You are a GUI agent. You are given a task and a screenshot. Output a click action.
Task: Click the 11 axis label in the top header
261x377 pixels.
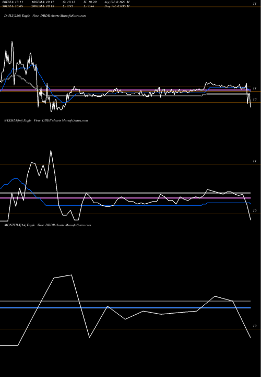pyautogui.click(x=255, y=4)
